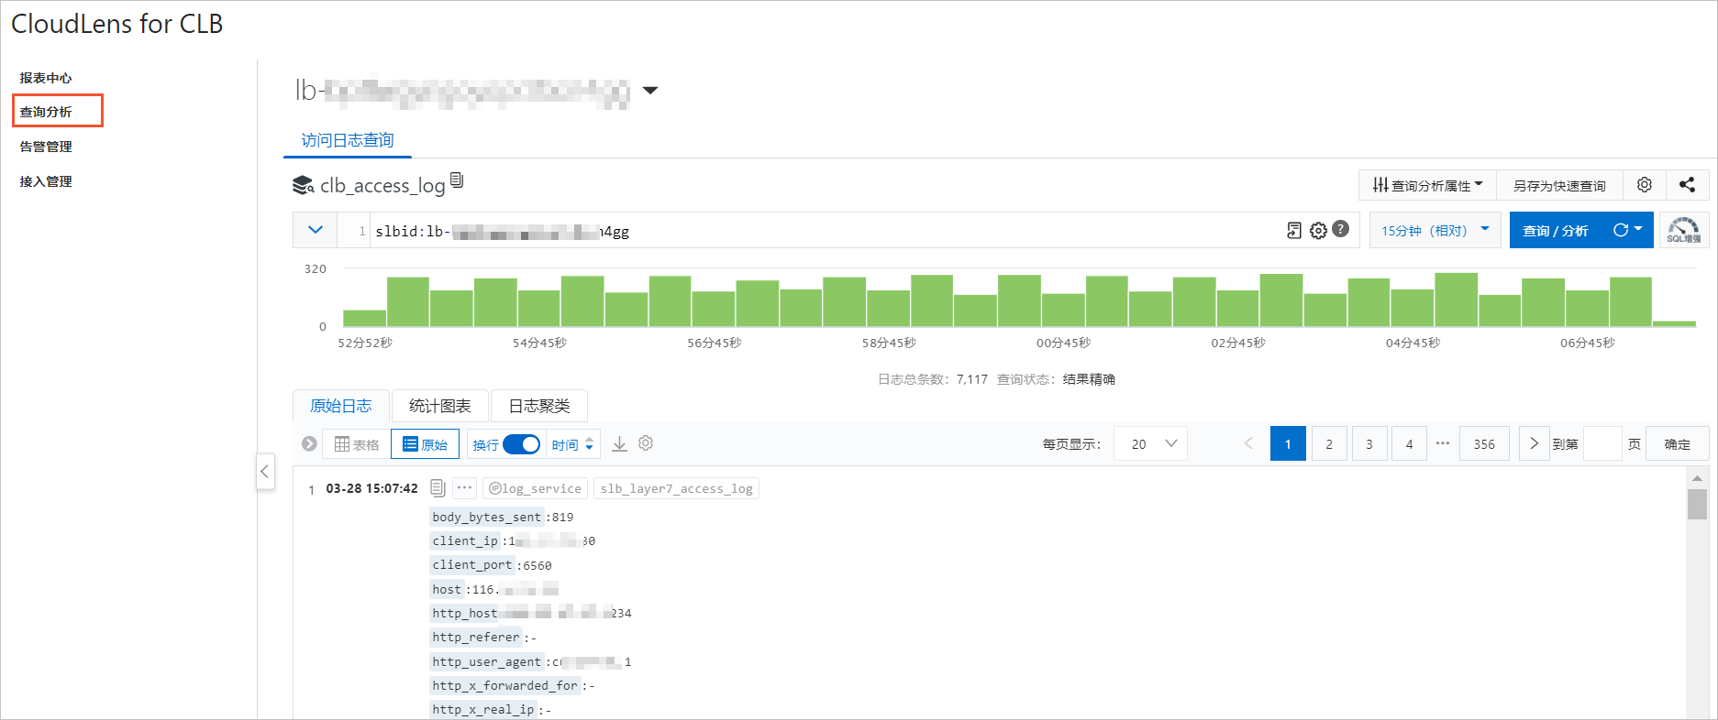Click the scrollbar up arrow

pos(1697,478)
